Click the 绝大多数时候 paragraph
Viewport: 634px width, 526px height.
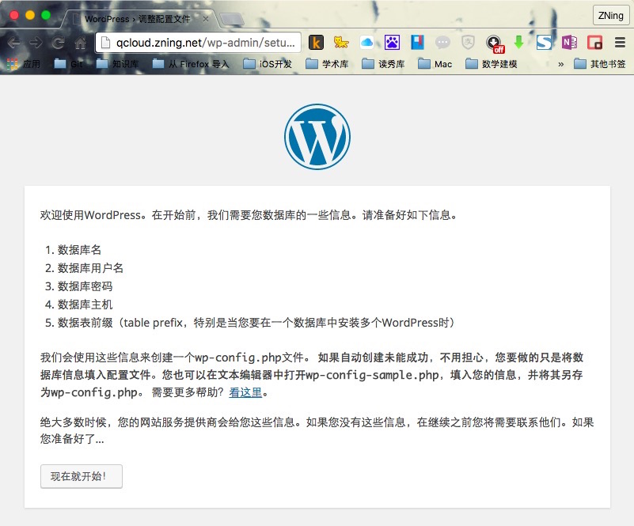(317, 430)
